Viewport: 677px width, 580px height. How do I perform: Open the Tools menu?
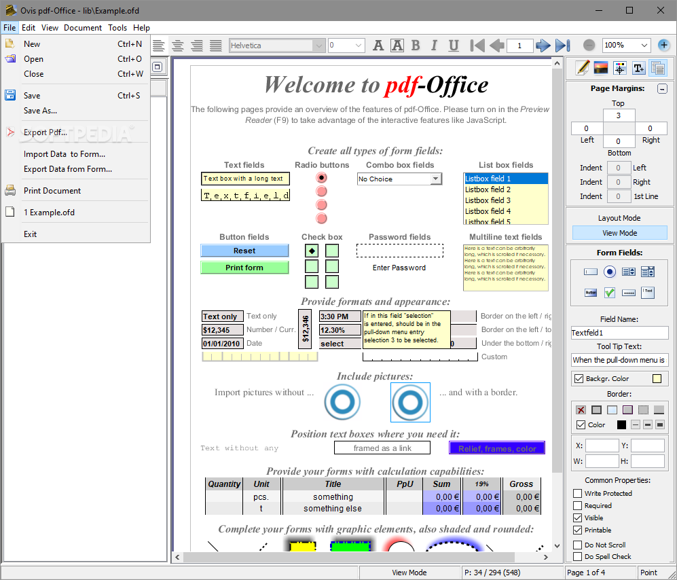(117, 28)
